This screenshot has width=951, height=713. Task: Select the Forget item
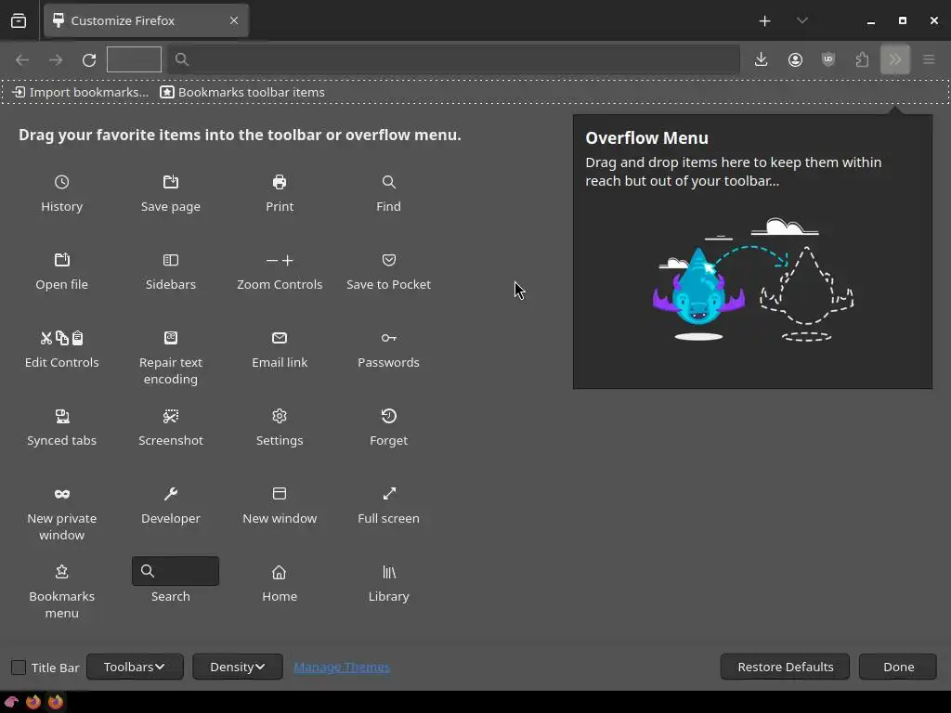click(x=388, y=428)
